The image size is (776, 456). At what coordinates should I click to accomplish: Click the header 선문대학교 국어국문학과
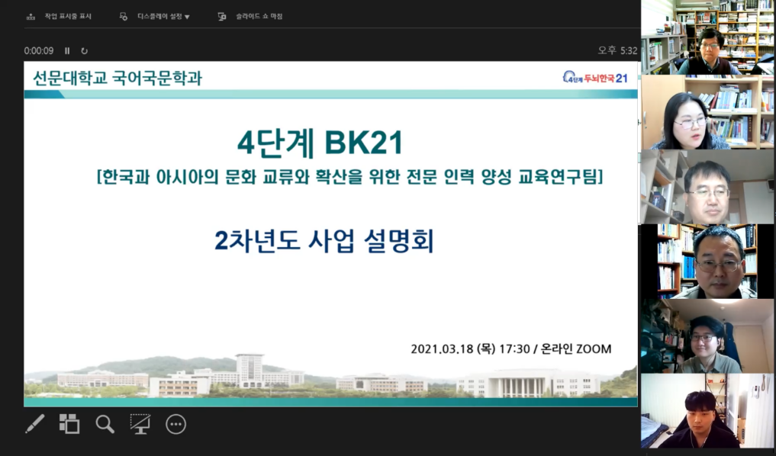(x=118, y=78)
